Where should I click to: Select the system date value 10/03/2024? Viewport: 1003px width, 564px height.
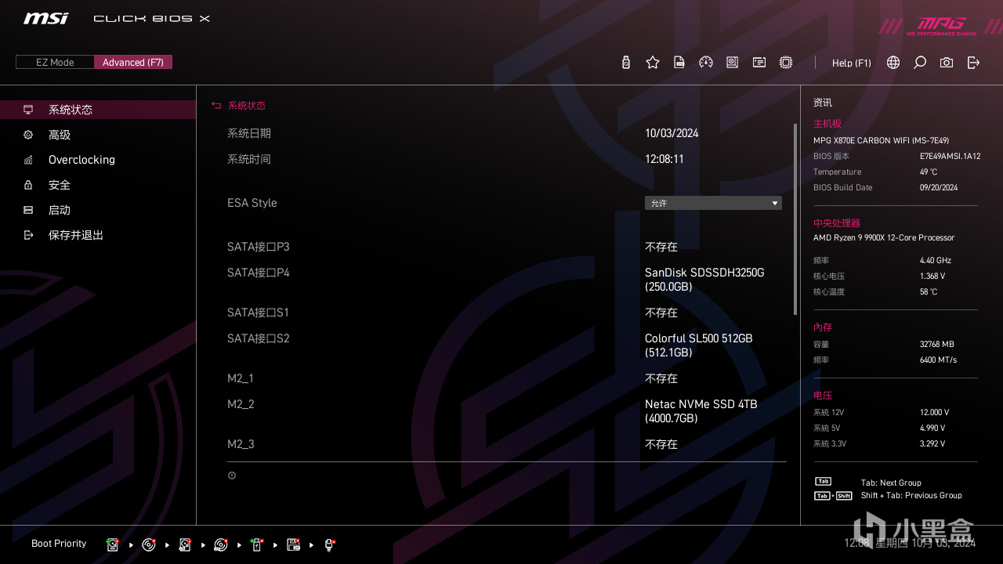pyautogui.click(x=672, y=133)
